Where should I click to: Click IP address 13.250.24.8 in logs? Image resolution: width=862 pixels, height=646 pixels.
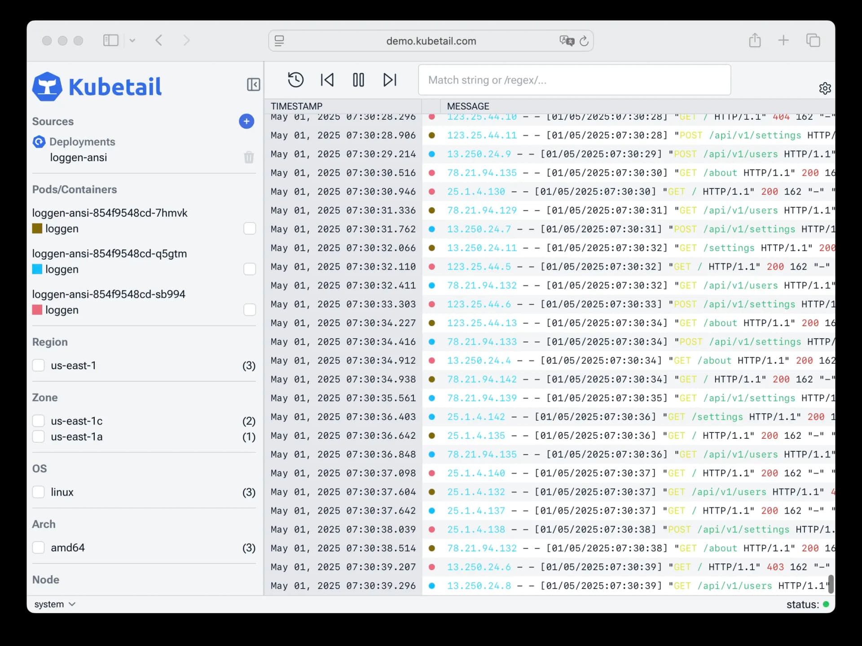click(x=479, y=586)
